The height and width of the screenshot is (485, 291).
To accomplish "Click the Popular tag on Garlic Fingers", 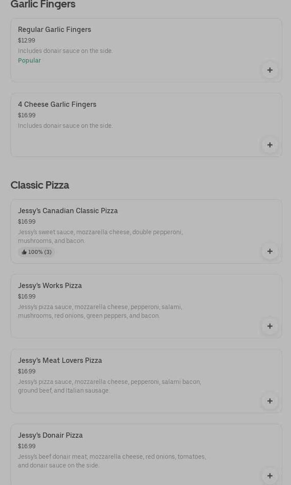I will point(29,60).
